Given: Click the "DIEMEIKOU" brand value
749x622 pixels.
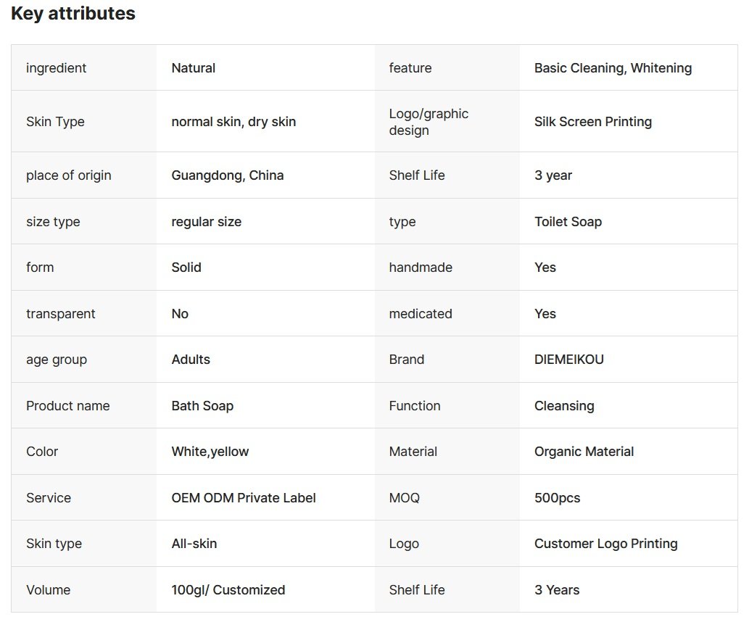Looking at the screenshot, I should coord(569,360).
